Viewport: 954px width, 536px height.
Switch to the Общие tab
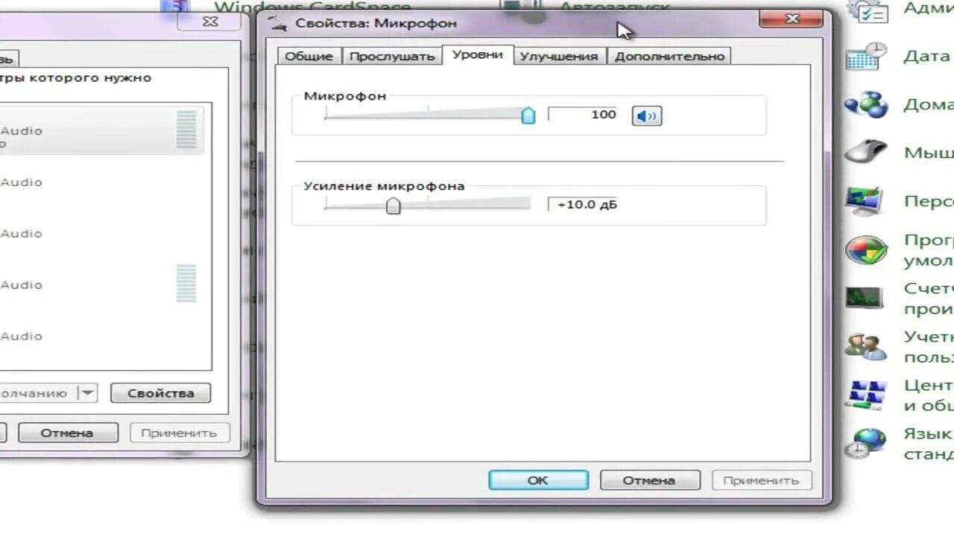tap(309, 56)
